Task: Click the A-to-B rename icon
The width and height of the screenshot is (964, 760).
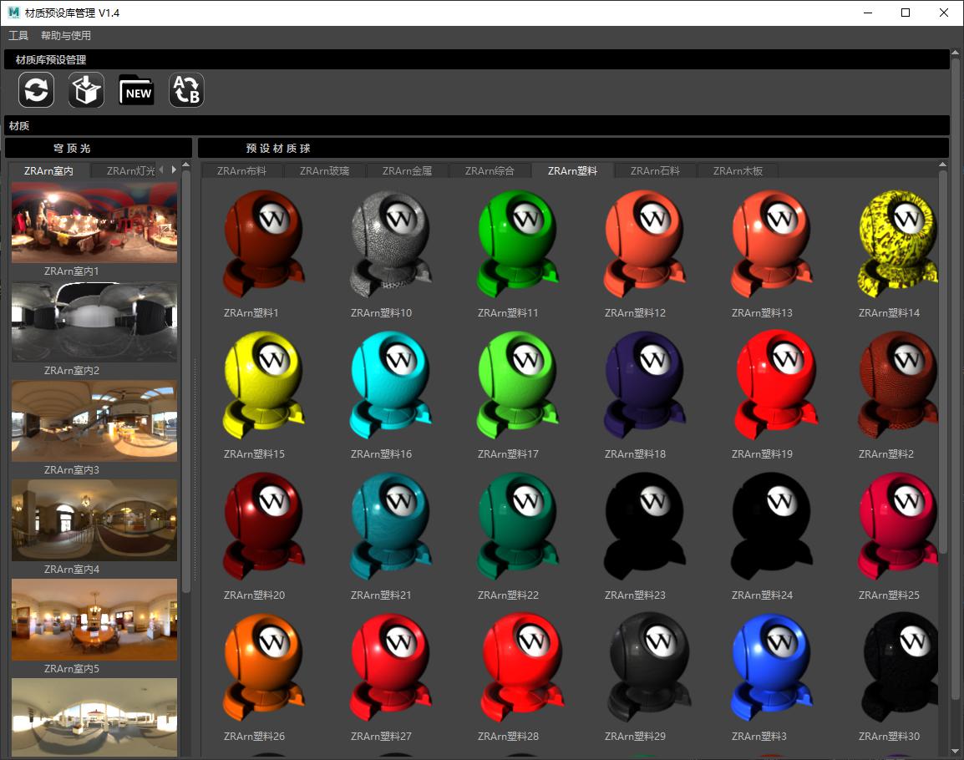Action: click(186, 90)
